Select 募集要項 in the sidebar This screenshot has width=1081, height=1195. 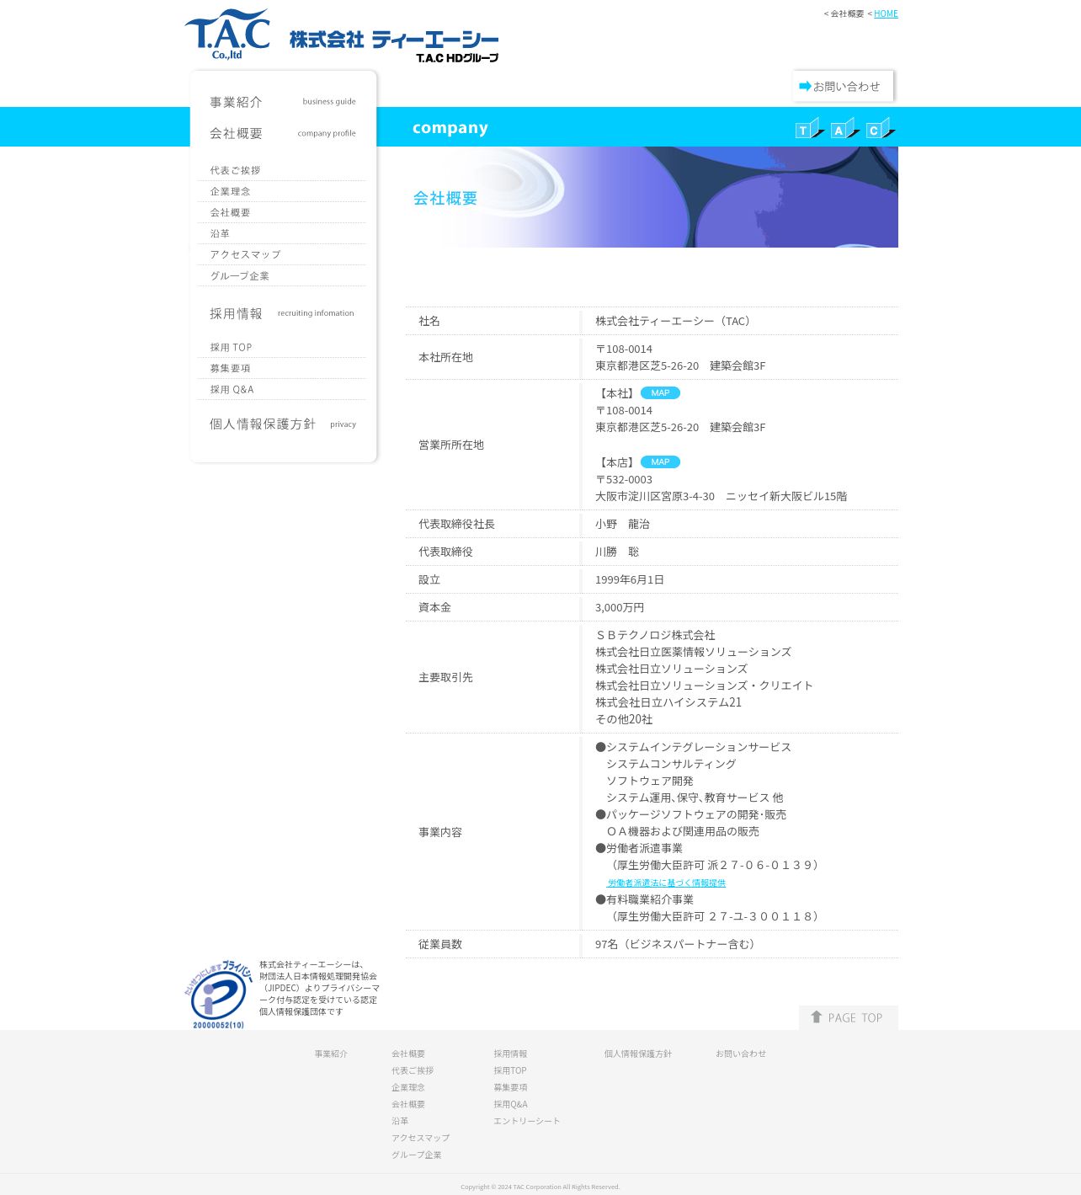[x=282, y=368]
